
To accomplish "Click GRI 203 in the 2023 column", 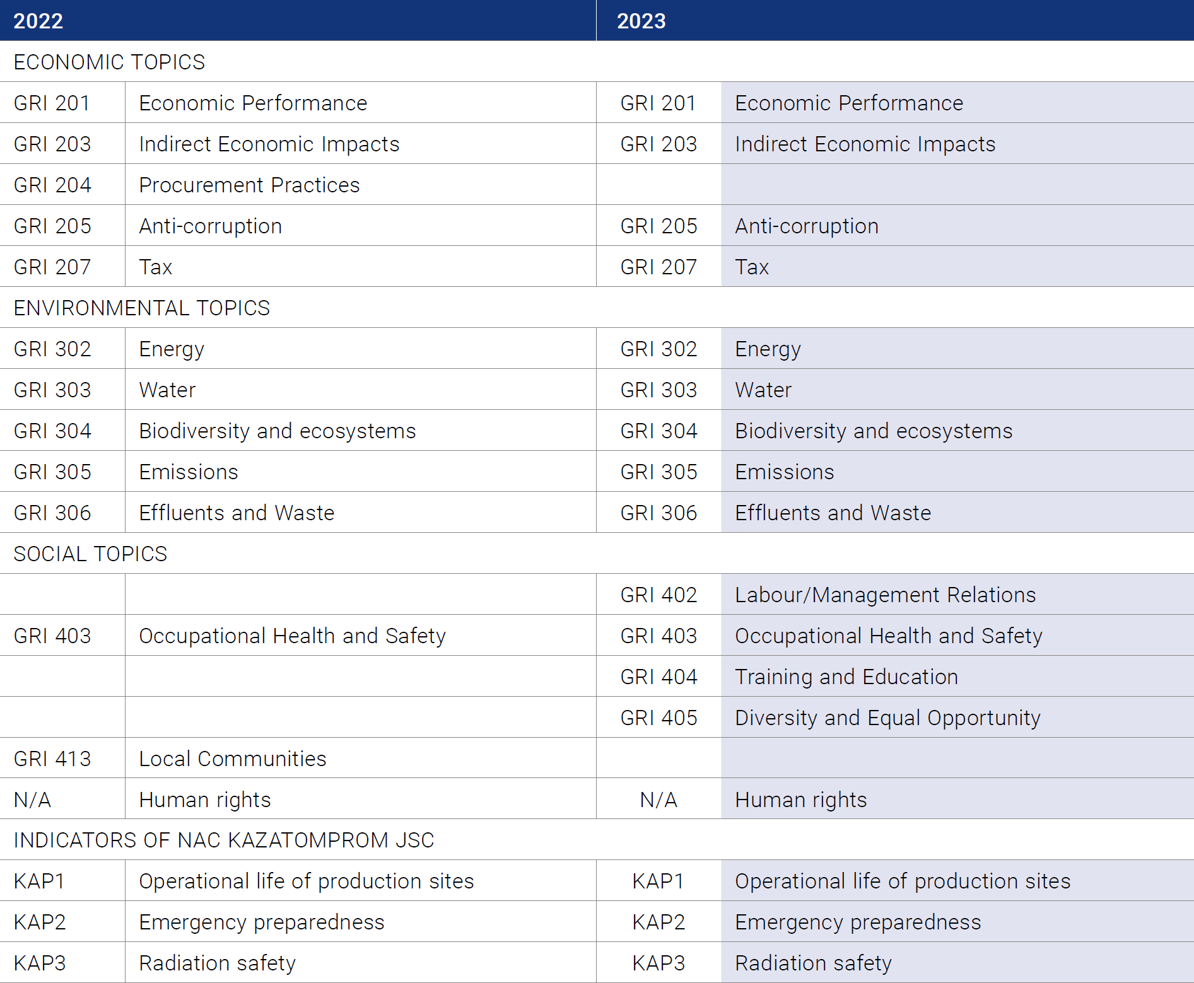I will click(x=659, y=144).
